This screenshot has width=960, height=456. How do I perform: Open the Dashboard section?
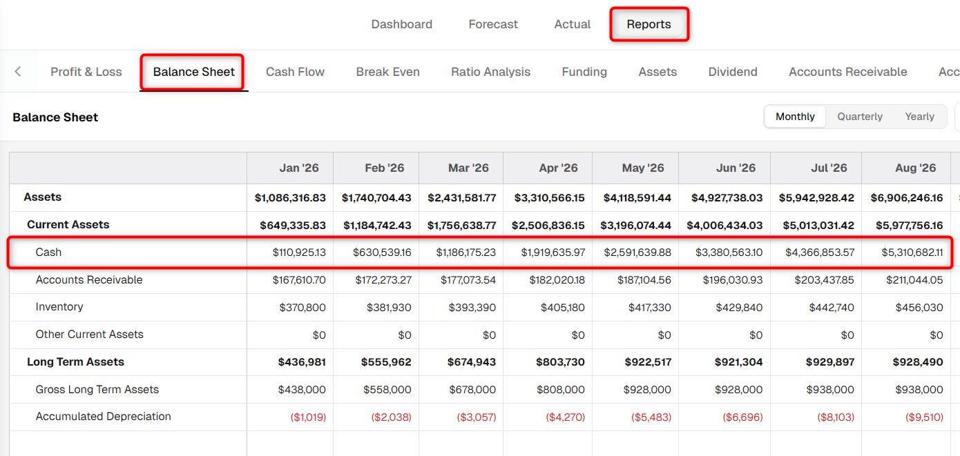click(x=402, y=24)
